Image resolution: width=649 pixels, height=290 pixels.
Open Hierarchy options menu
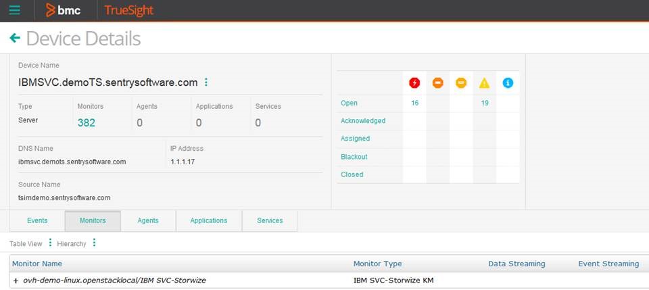point(94,243)
